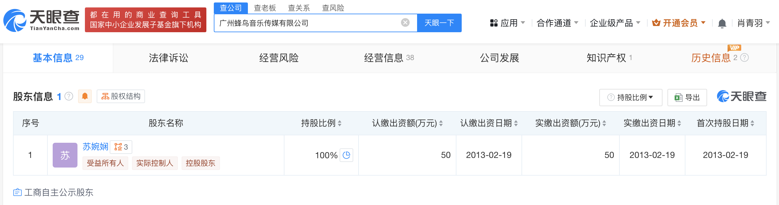The height and width of the screenshot is (205, 779).
Task: Expand the 应用 dropdown
Action: pos(523,23)
